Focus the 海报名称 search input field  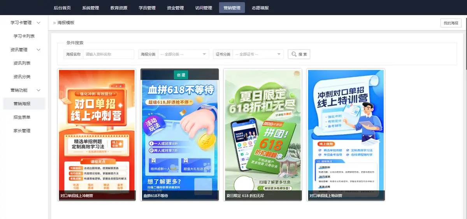[x=109, y=54]
